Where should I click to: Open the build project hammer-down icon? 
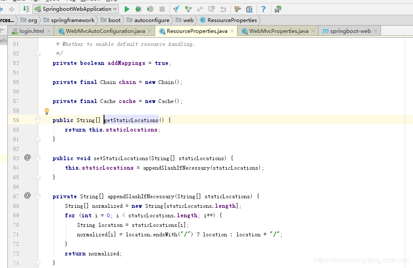point(26,9)
